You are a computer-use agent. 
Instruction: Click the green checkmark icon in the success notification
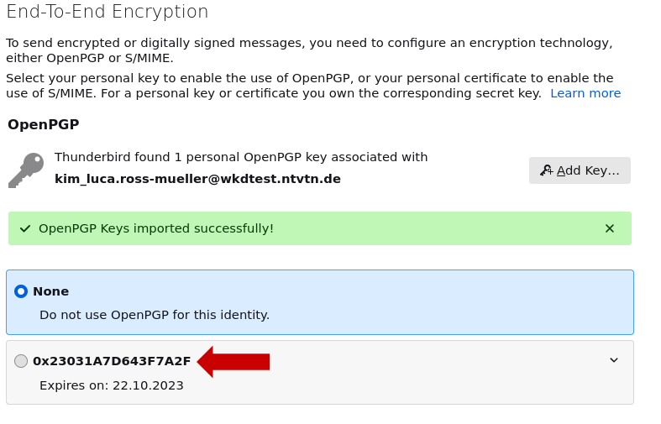(x=25, y=228)
